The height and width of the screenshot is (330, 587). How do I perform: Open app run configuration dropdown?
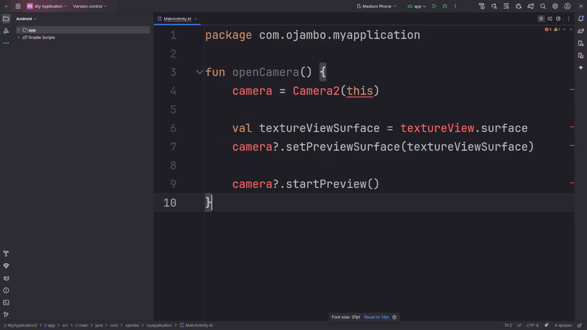coord(416,6)
